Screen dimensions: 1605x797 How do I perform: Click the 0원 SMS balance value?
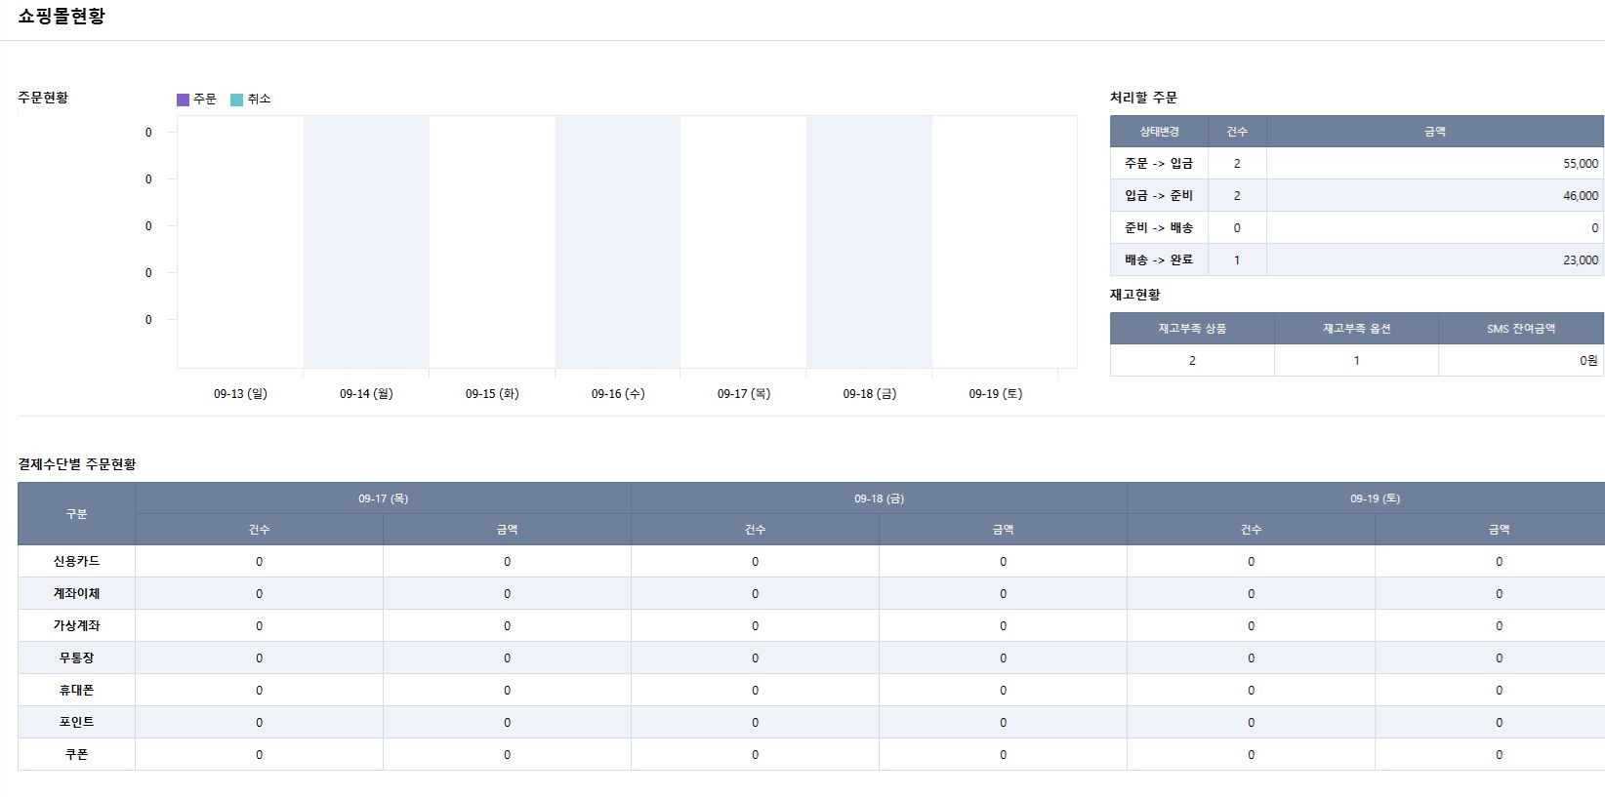[1589, 361]
